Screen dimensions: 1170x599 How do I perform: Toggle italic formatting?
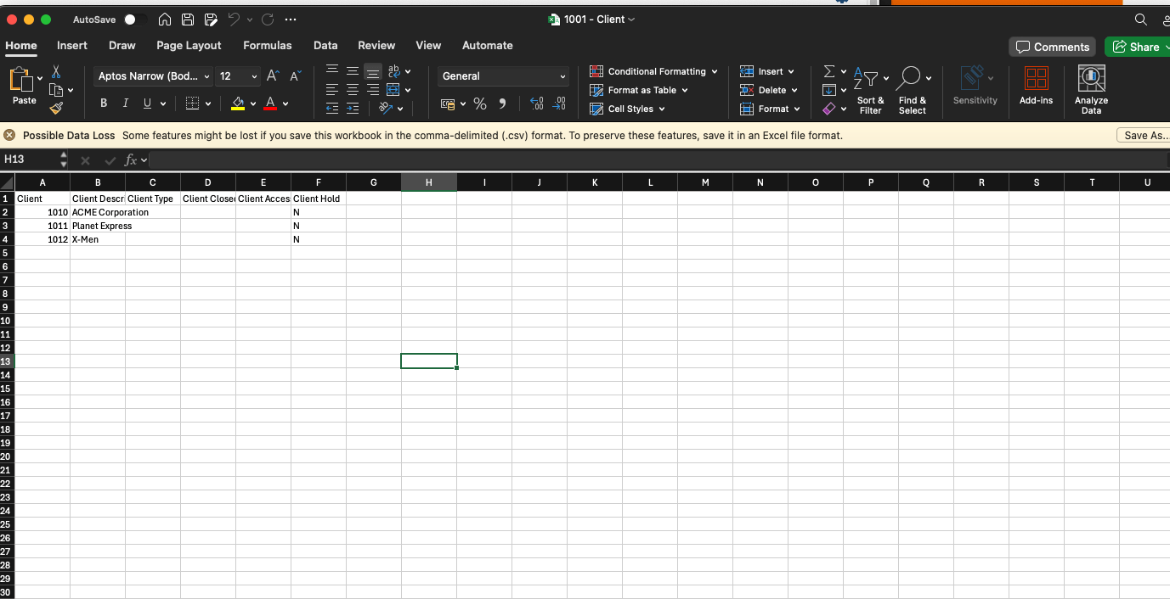126,104
